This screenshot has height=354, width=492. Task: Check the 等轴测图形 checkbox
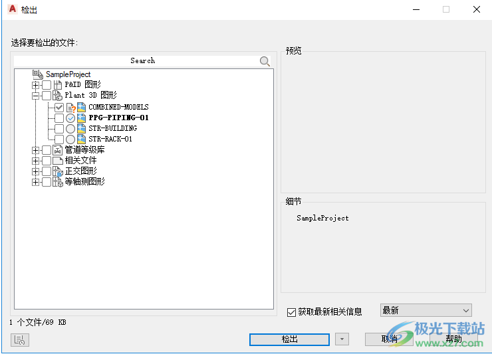[47, 182]
